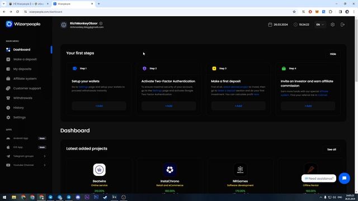This screenshot has height=201, width=358.
Task: Open Affiliate system menu item
Action: pyautogui.click(x=25, y=79)
